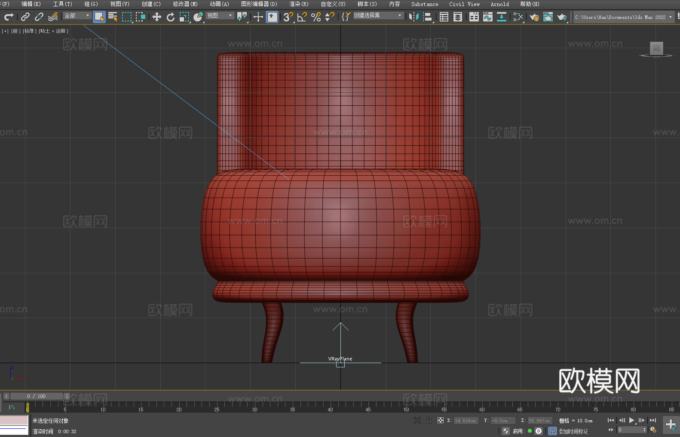Click viewport [标准] shading label
Viewport: 680px width, 437px height.
(30, 31)
